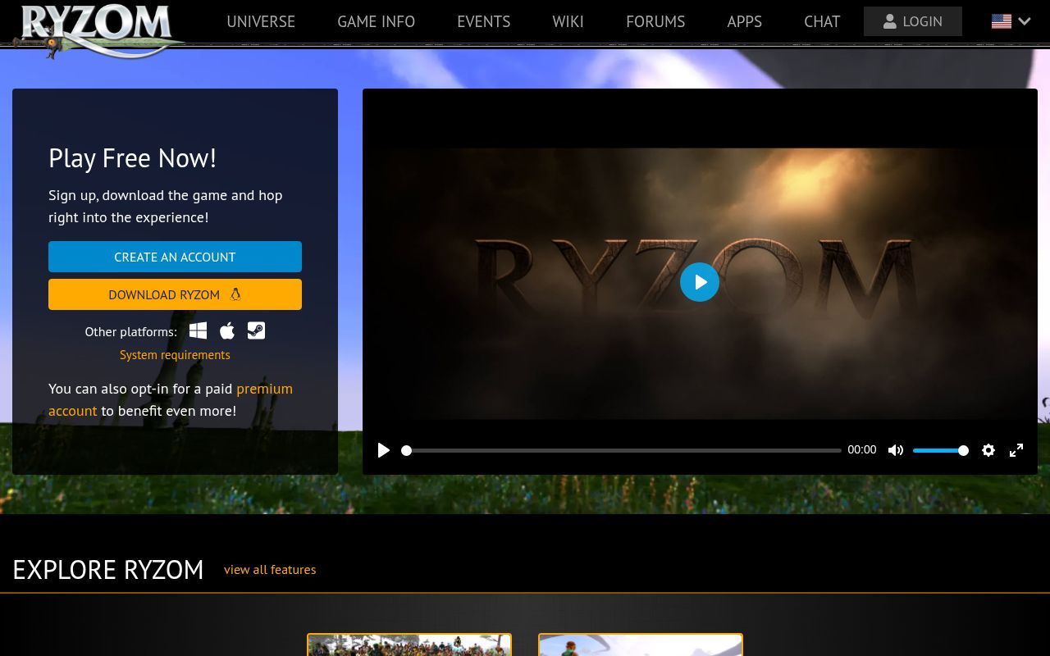Image resolution: width=1050 pixels, height=656 pixels.
Task: Open the view all features link
Action: (x=270, y=569)
